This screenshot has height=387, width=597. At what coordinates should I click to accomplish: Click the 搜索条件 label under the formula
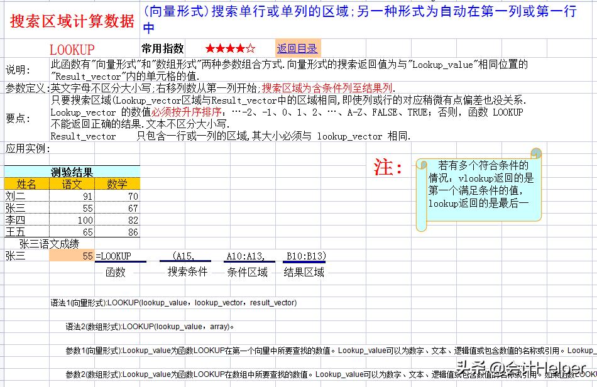pos(187,270)
